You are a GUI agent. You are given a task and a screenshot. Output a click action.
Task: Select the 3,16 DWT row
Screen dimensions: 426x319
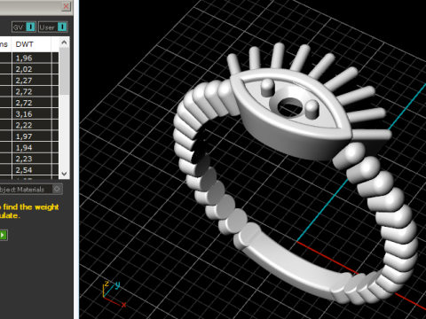coord(29,114)
